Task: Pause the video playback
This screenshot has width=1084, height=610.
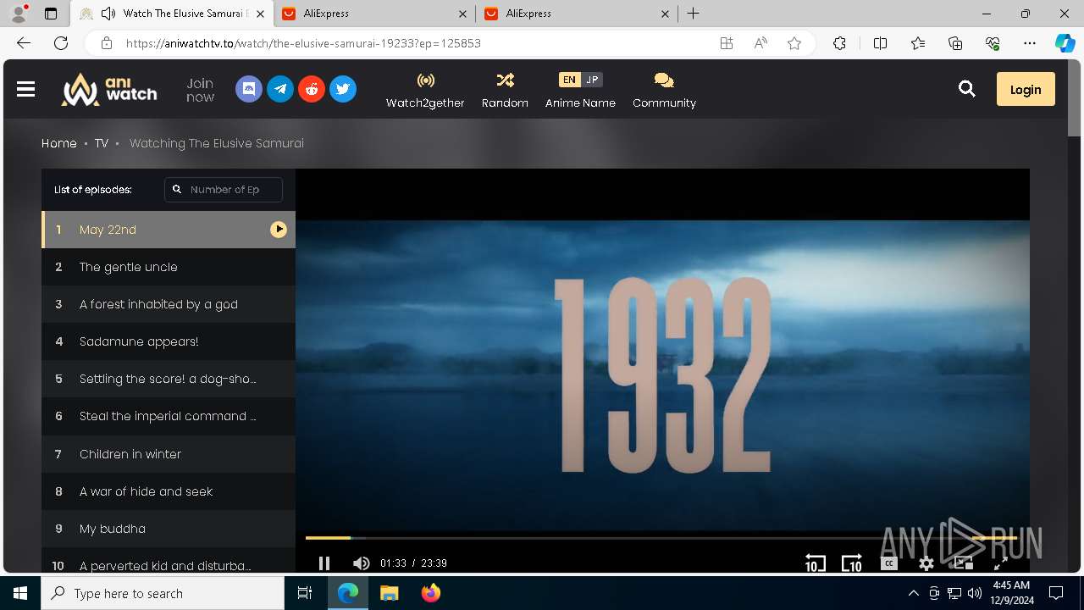Action: point(324,563)
